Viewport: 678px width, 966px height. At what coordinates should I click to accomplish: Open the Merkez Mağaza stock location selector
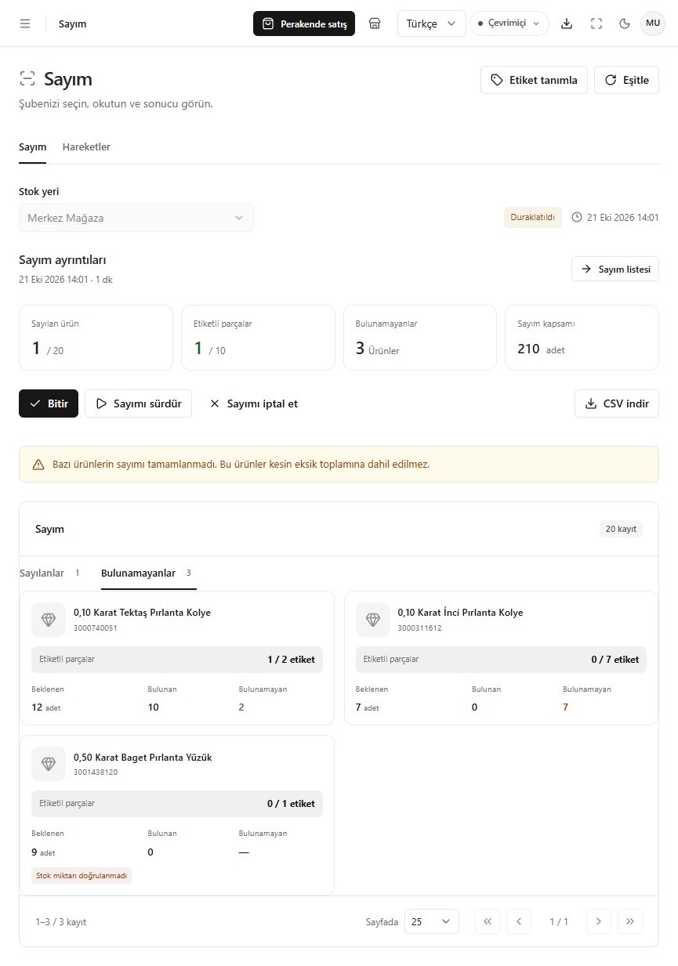(136, 218)
